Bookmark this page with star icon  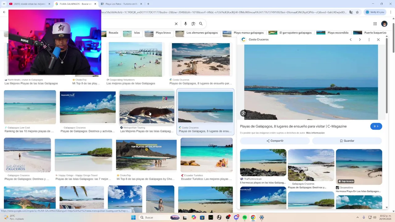(357, 12)
